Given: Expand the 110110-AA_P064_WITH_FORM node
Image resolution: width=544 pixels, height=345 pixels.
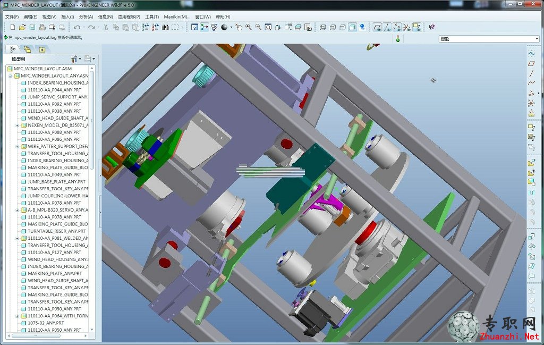Looking at the screenshot, I should pyautogui.click(x=17, y=316).
